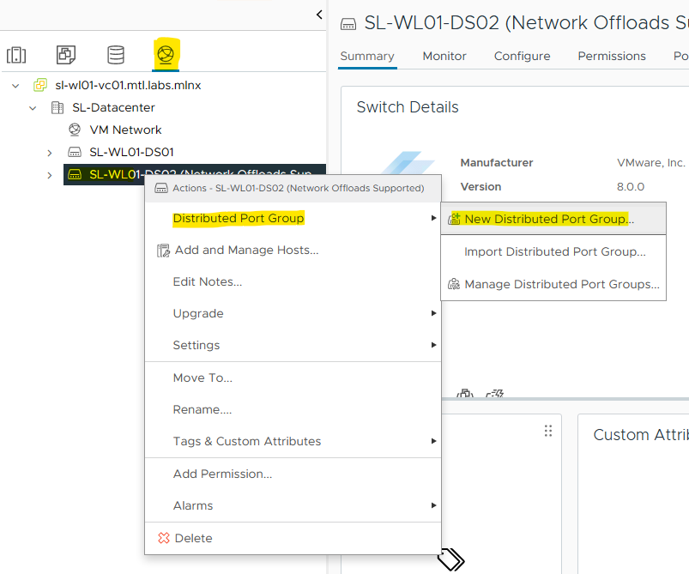The height and width of the screenshot is (574, 689).
Task: Choose Tags & Custom Attributes entry
Action: 293,441
